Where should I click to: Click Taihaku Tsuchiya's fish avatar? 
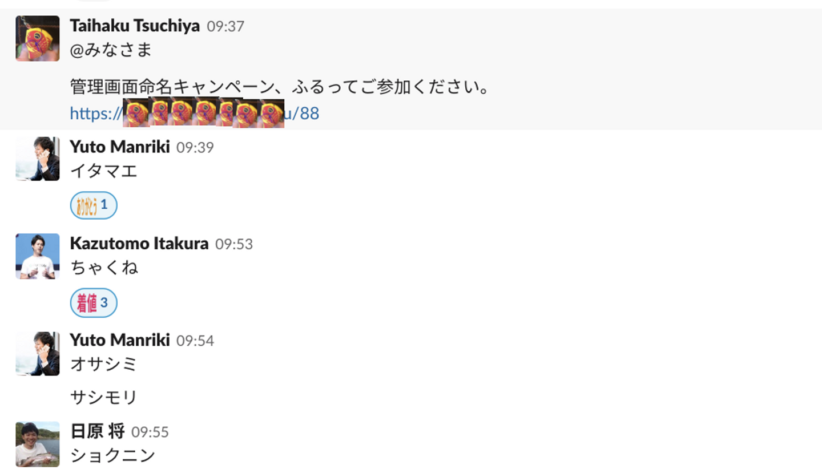coord(38,38)
